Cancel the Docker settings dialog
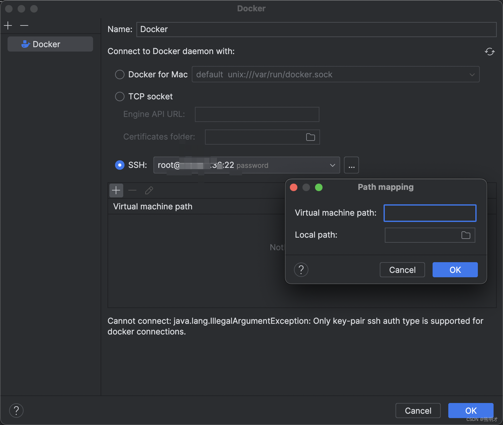The image size is (503, 425). click(418, 411)
